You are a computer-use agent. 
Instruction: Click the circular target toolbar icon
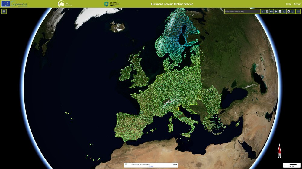276,11
